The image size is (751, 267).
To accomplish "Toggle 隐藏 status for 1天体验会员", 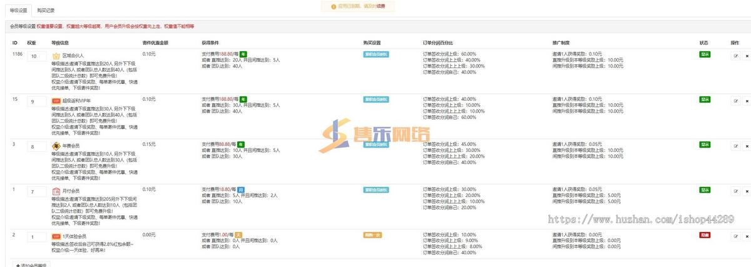I will [x=705, y=234].
